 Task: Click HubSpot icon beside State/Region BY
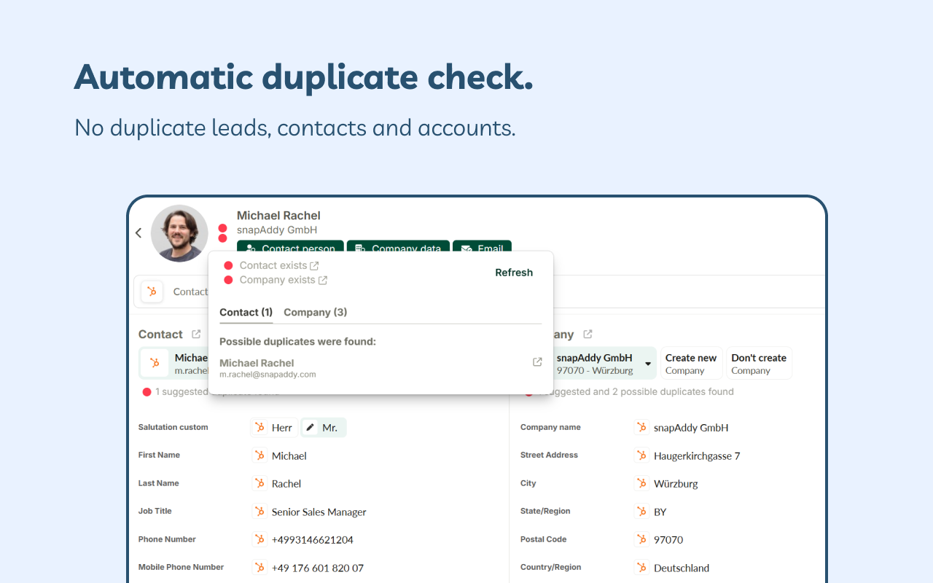641,512
